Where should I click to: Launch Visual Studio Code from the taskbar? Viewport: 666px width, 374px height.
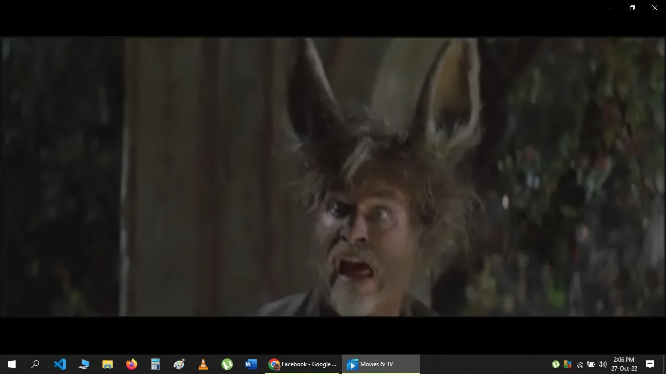point(59,364)
